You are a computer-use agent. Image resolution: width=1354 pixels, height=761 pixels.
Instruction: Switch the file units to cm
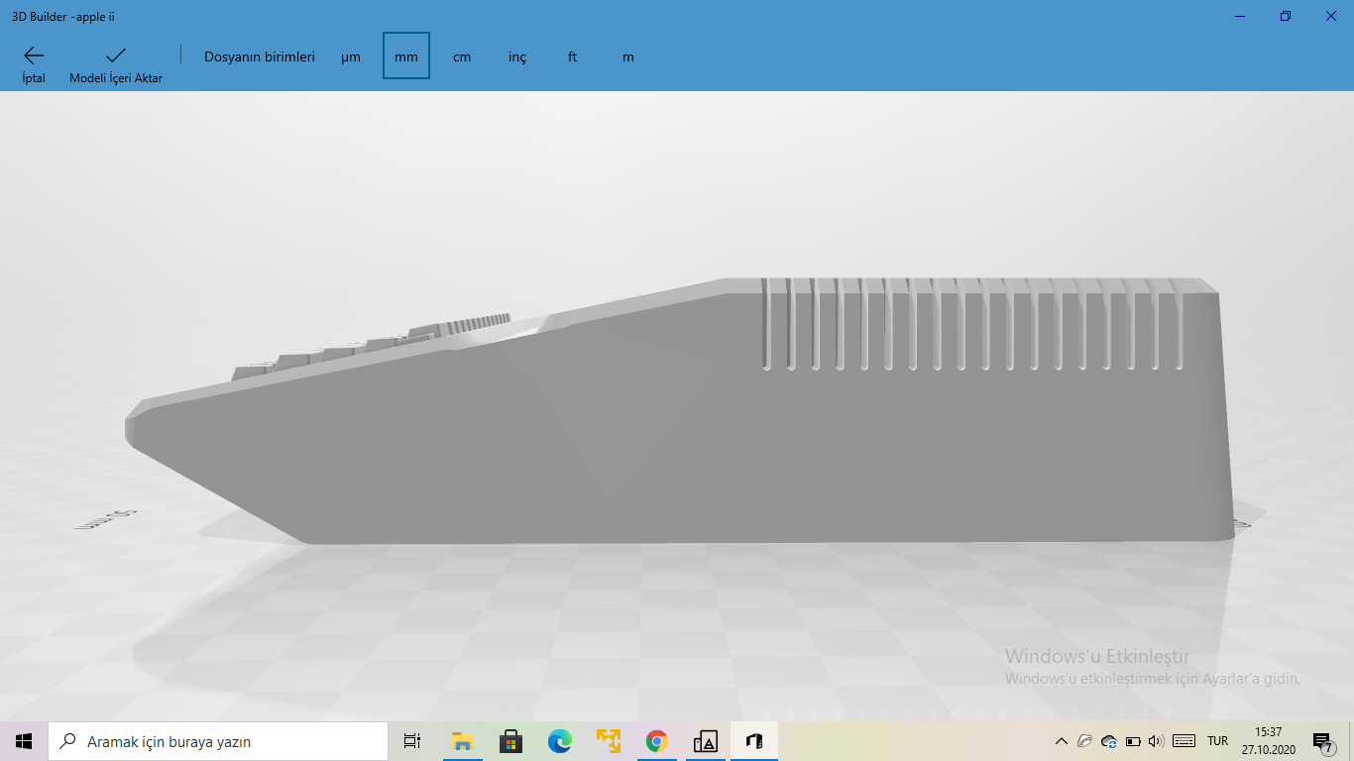pos(461,56)
